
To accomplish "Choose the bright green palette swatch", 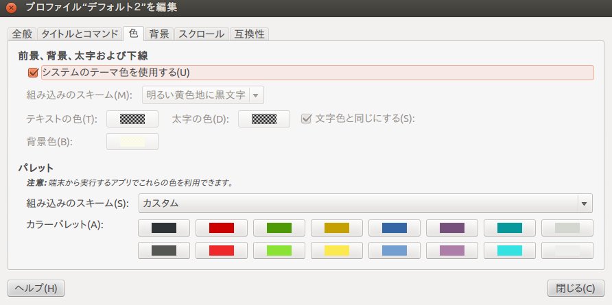I will 279,250.
